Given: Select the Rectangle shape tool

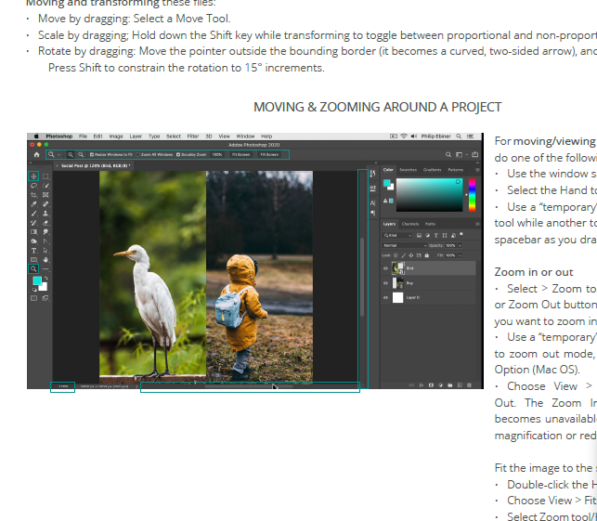Looking at the screenshot, I should [33, 260].
